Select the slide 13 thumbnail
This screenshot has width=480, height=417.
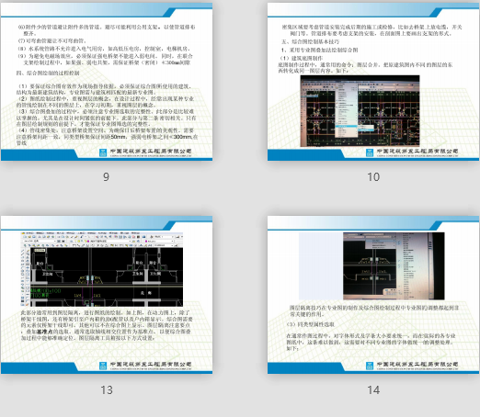pyautogui.click(x=107, y=295)
